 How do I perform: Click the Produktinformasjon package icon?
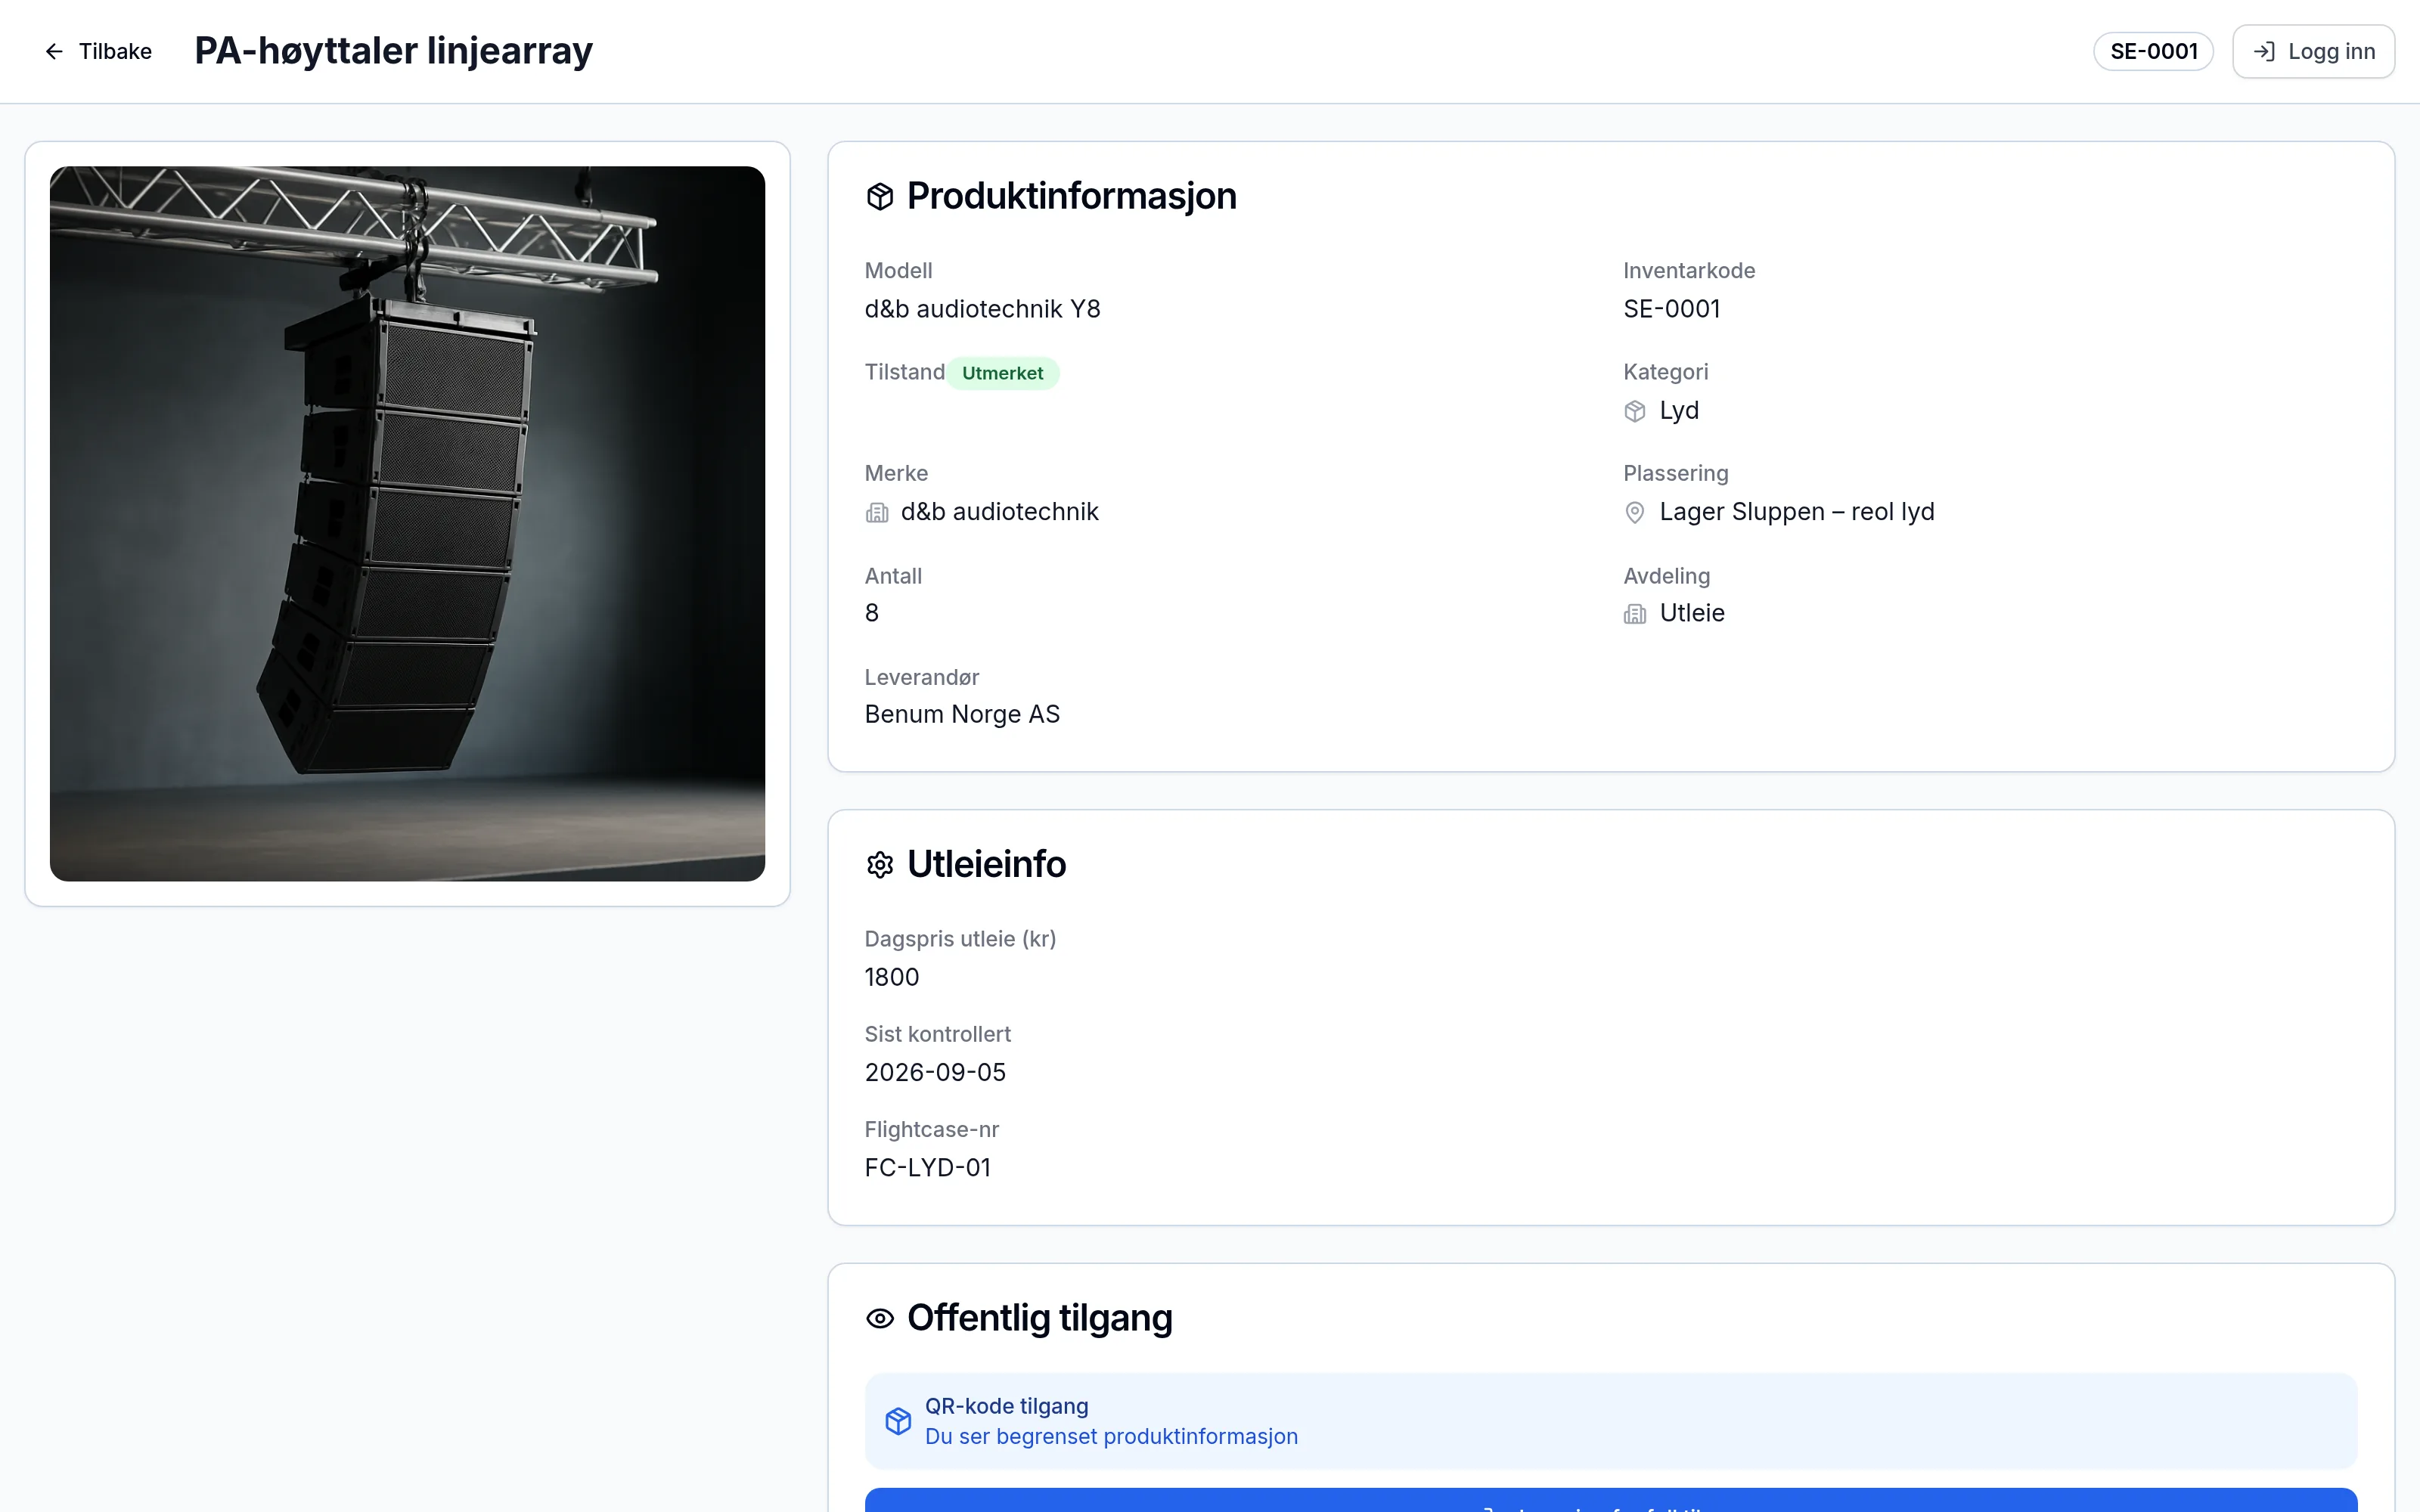(879, 196)
